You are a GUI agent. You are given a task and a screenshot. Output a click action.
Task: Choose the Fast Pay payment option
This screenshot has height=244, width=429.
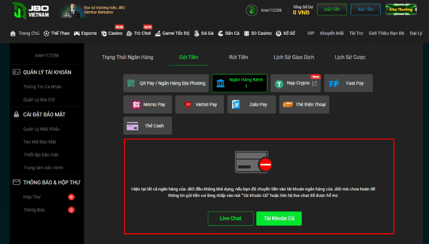click(x=348, y=83)
